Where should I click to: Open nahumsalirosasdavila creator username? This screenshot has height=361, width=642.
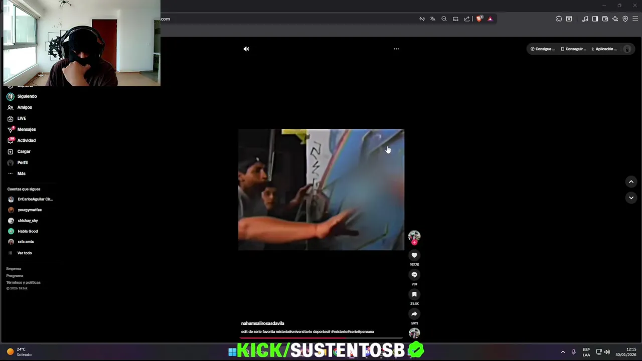(x=263, y=323)
